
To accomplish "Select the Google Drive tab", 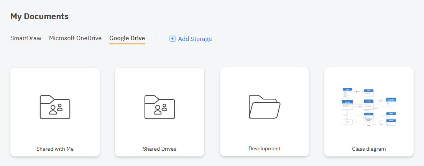I will coord(127,38).
